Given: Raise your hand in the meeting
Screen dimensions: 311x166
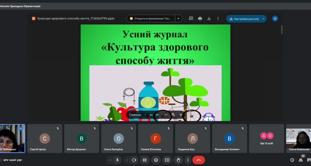Looking at the screenshot, I should pos(178,160).
